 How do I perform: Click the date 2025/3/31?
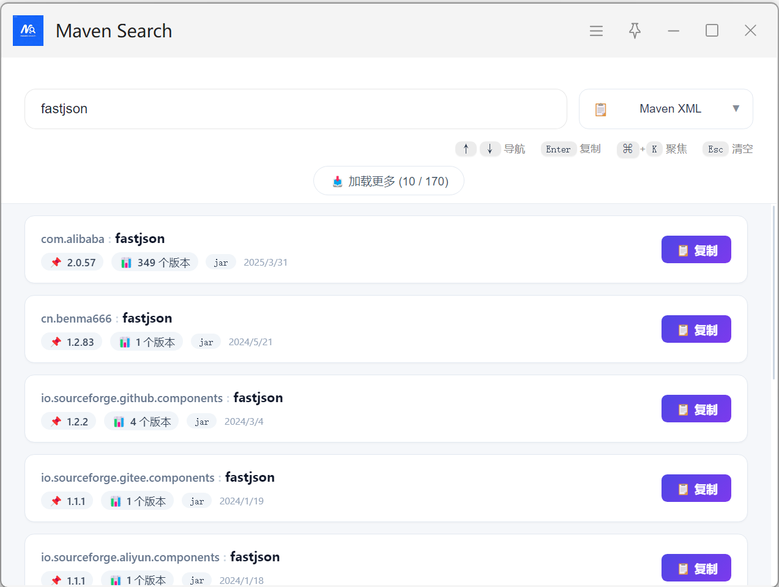(266, 262)
